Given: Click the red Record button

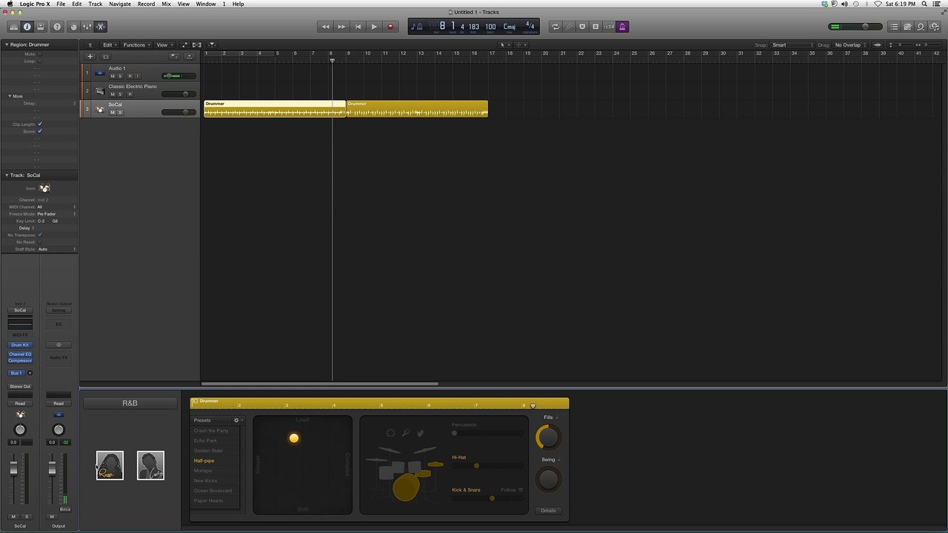Looking at the screenshot, I should click(390, 27).
